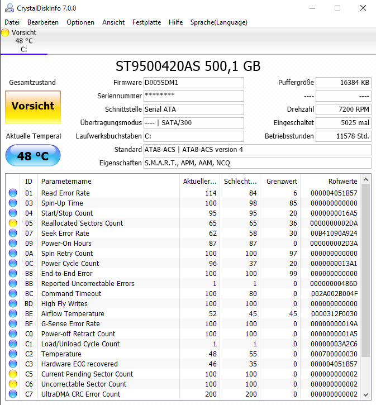The height and width of the screenshot is (405, 376).
Task: Click the Drehzahl 7200 RPM field
Action: pyautogui.click(x=344, y=109)
